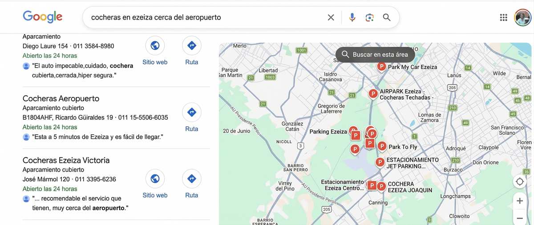Select the ESTACIONAMIENTO JET PARKING map pin
The height and width of the screenshot is (225, 534).
click(380, 162)
